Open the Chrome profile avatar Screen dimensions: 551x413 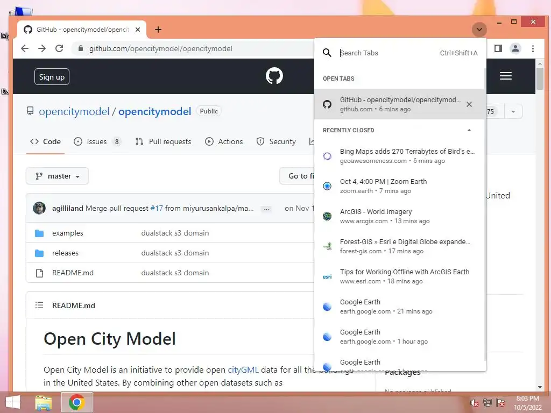[515, 48]
